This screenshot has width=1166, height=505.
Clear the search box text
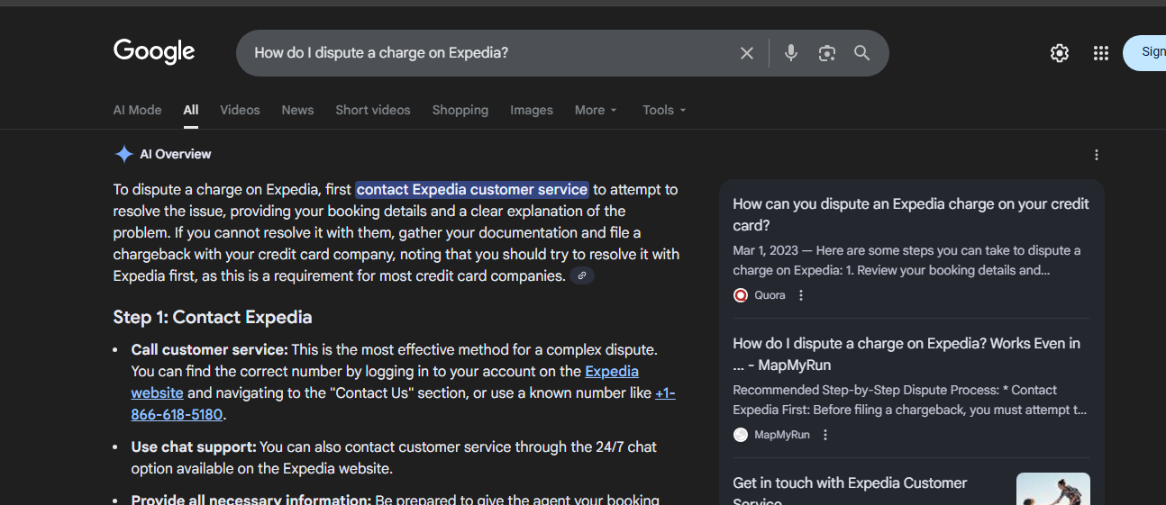point(746,53)
